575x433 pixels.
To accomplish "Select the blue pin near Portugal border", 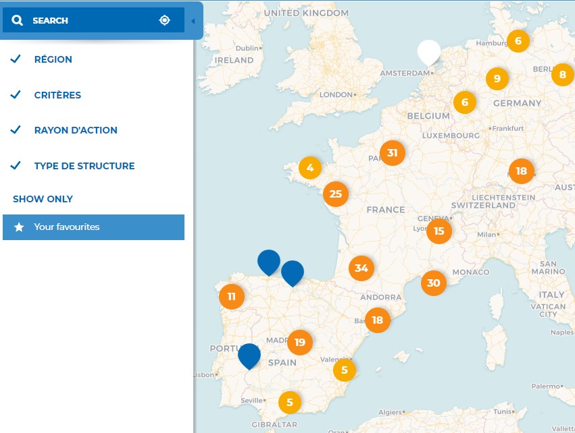I will [249, 355].
